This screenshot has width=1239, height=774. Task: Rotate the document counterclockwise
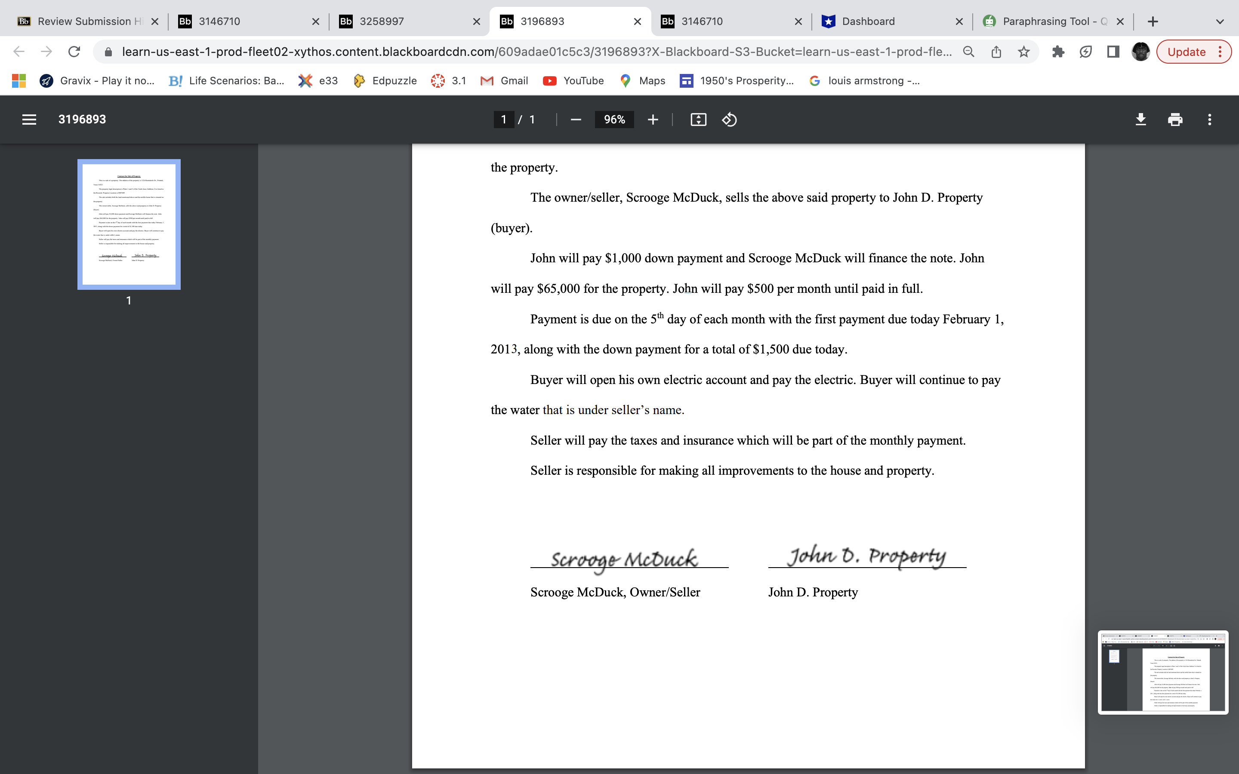[x=729, y=119]
